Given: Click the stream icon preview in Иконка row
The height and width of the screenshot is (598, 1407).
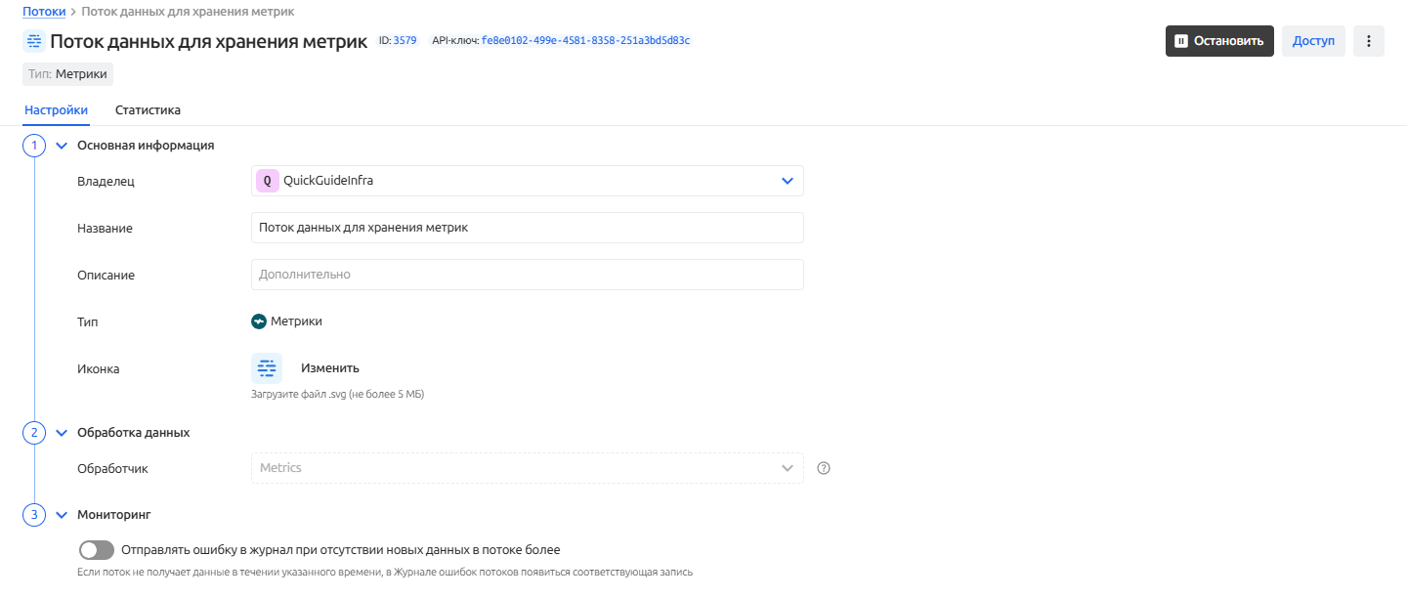Looking at the screenshot, I should tap(267, 368).
